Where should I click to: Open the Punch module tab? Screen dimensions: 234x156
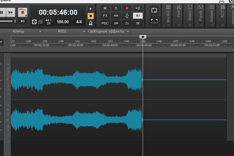click(201, 15)
